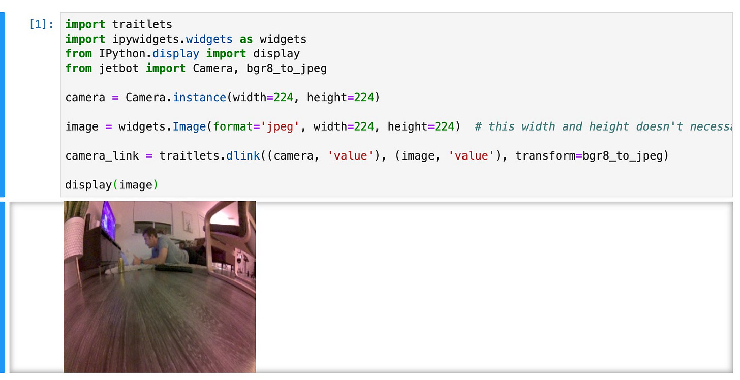Image resolution: width=740 pixels, height=380 pixels.
Task: Click the 'display(image)' line
Action: (112, 185)
